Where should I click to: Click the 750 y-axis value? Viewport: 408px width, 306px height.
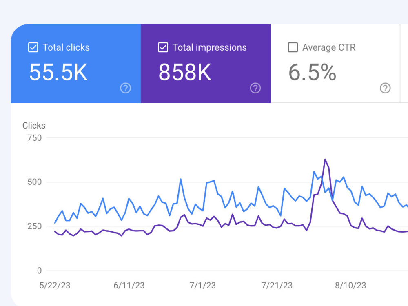pos(35,138)
